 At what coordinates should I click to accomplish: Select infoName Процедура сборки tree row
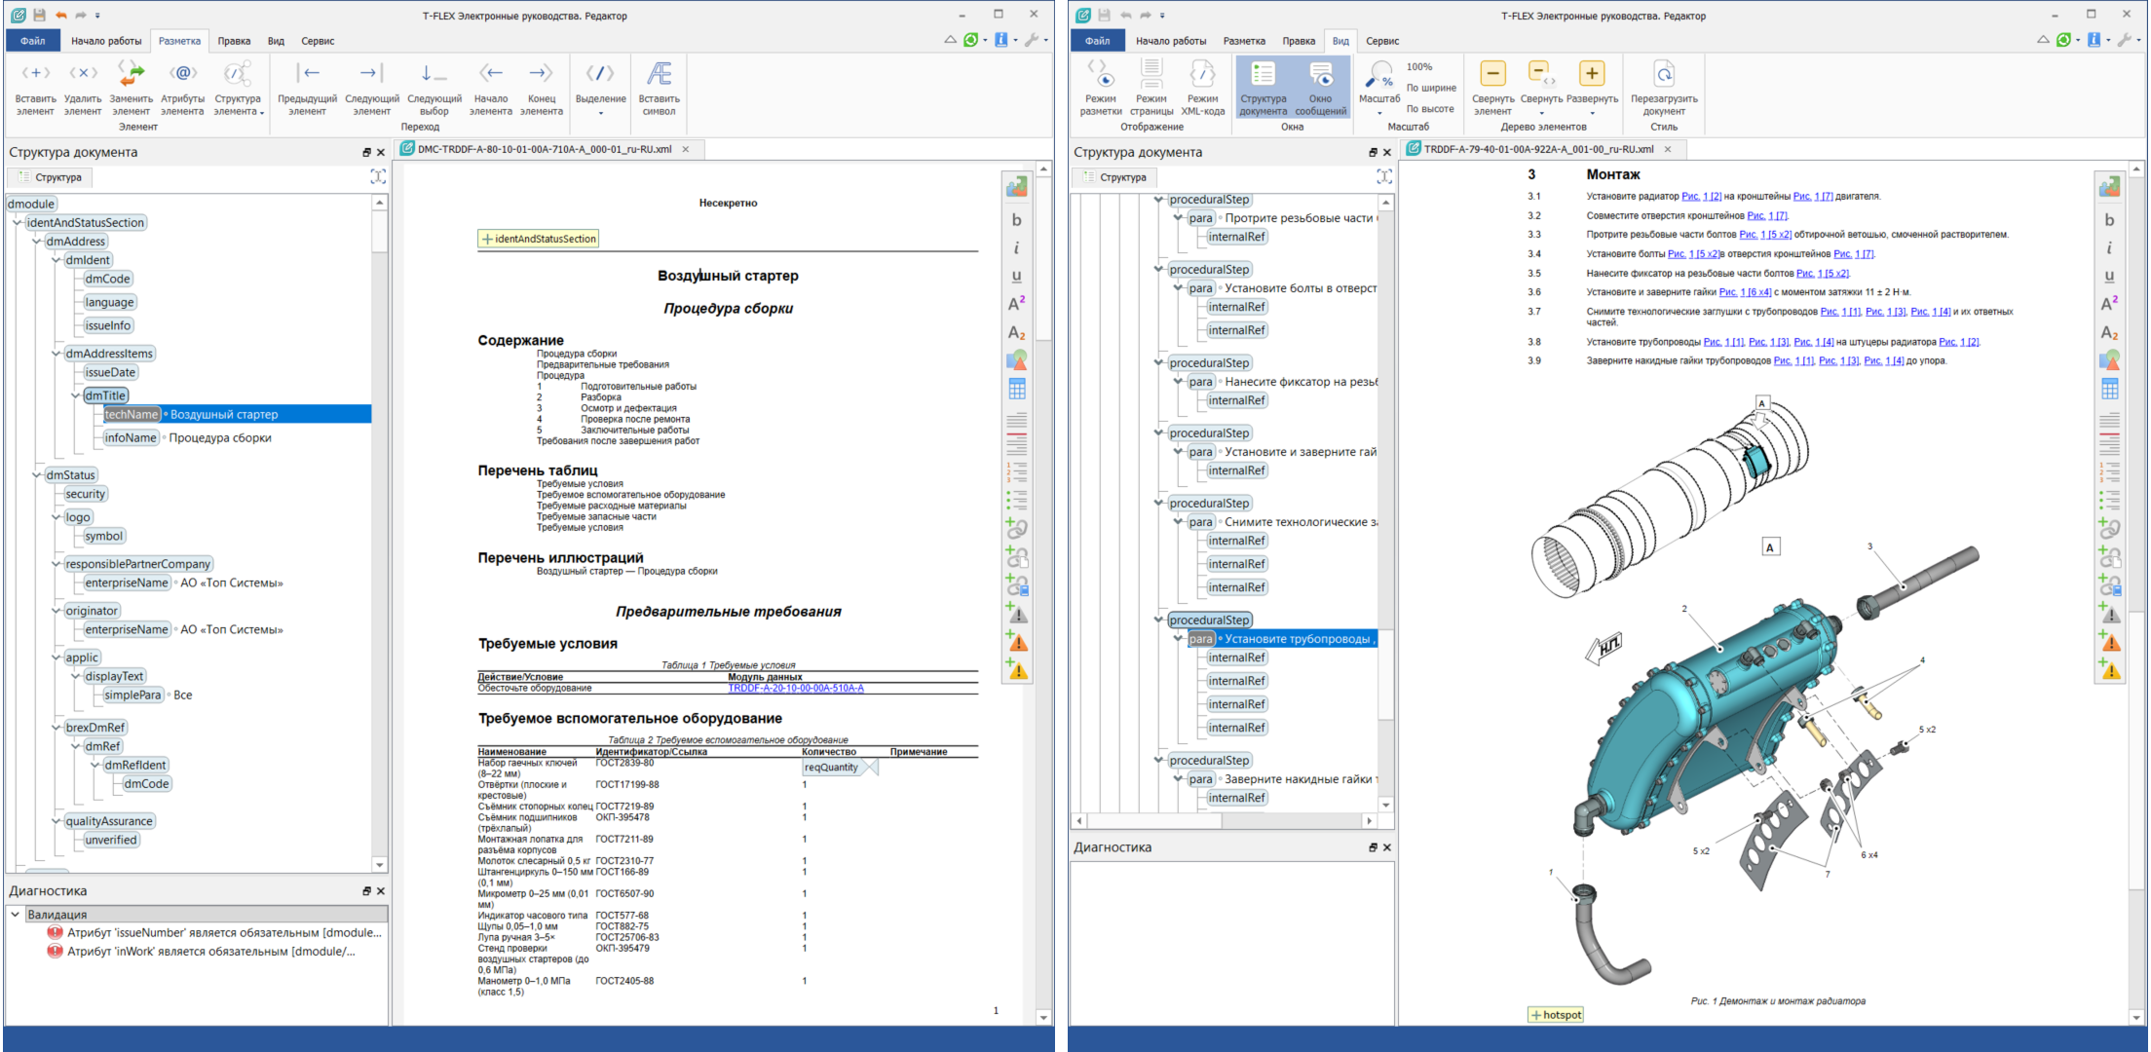[188, 438]
